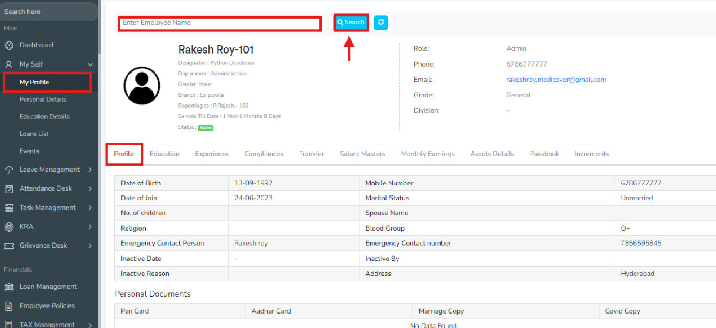Click the Employee Policies document icon
716x328 pixels.
(x=9, y=306)
